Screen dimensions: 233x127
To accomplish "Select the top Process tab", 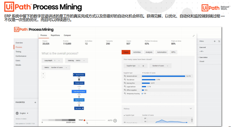I will (x=44, y=35).
